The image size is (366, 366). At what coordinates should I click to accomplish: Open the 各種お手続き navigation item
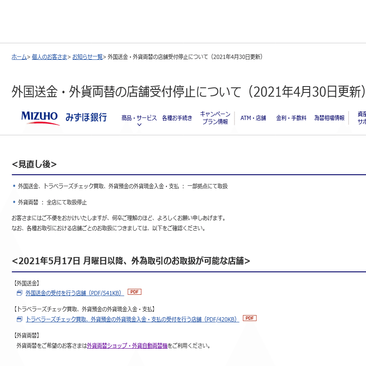(177, 118)
